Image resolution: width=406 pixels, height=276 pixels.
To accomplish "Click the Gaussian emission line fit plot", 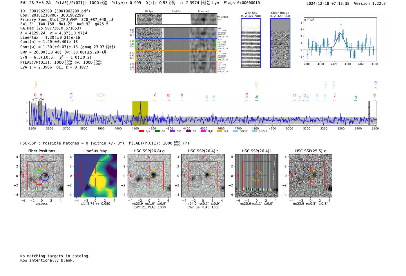I will point(340,40).
